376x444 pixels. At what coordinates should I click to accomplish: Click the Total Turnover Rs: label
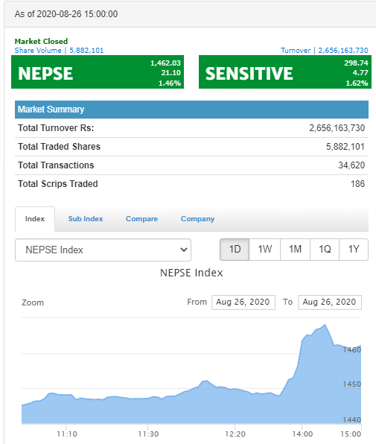point(56,128)
